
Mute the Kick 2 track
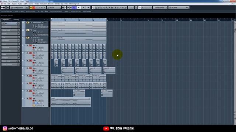pyautogui.click(x=28, y=53)
